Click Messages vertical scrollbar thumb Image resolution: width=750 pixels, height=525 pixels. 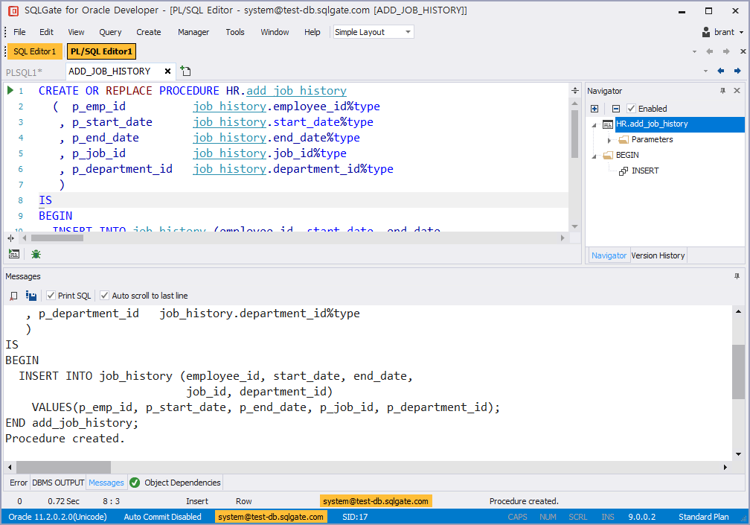pyautogui.click(x=738, y=372)
